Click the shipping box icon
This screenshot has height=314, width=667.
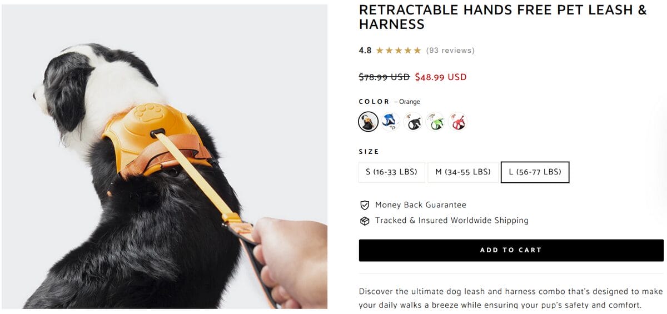click(365, 221)
